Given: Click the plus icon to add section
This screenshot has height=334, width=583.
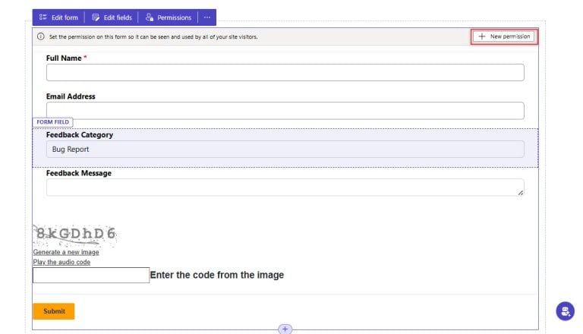Looking at the screenshot, I should [x=285, y=329].
